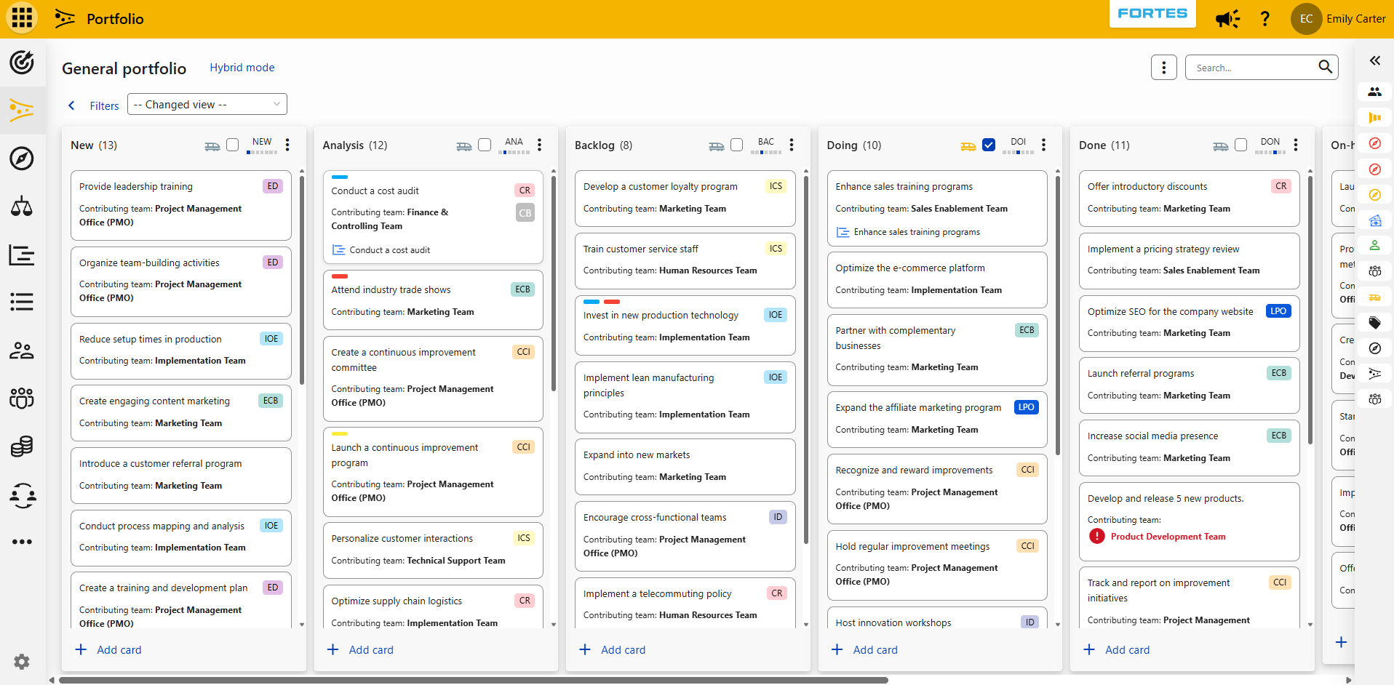This screenshot has width=1394, height=685.
Task: Click the tag icon in the right panel
Action: pos(1375,323)
